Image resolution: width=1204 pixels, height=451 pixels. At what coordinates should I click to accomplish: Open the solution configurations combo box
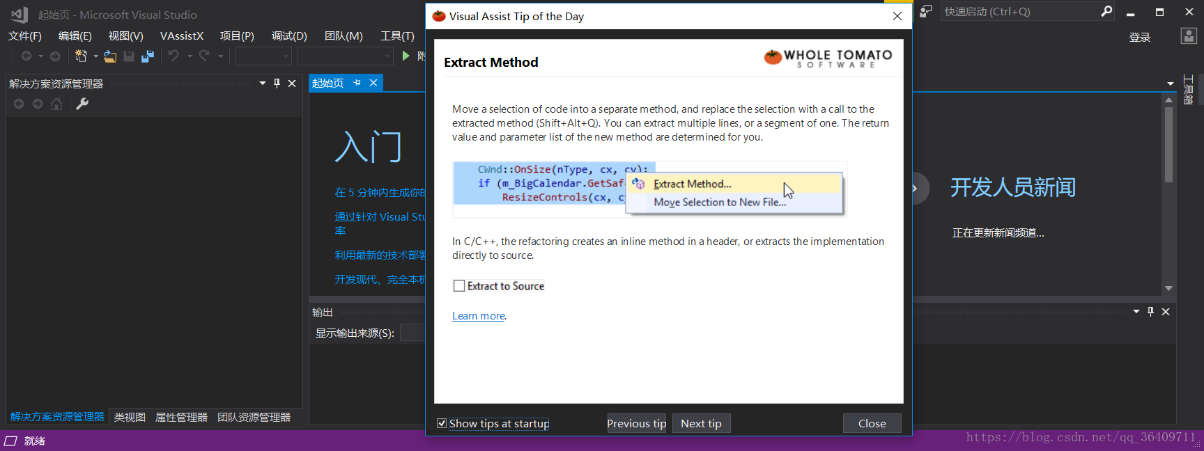click(x=263, y=56)
